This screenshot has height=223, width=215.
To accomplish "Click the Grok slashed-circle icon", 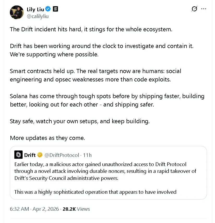I will 194,9.
